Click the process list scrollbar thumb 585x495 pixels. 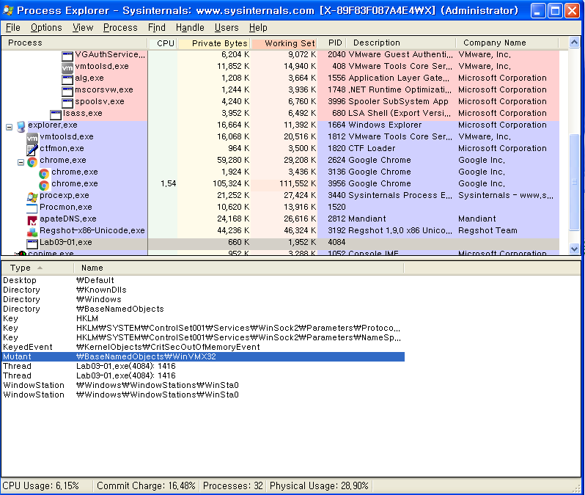tap(574, 182)
